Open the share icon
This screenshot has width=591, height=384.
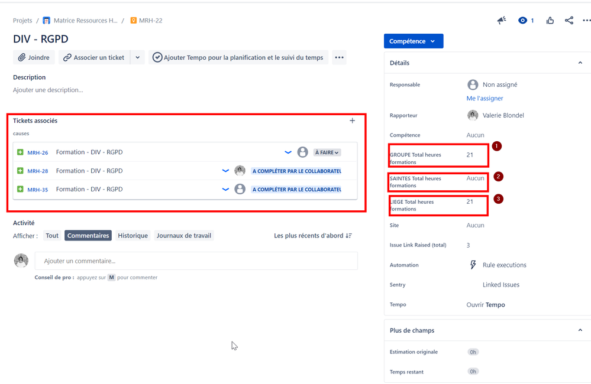click(x=569, y=20)
